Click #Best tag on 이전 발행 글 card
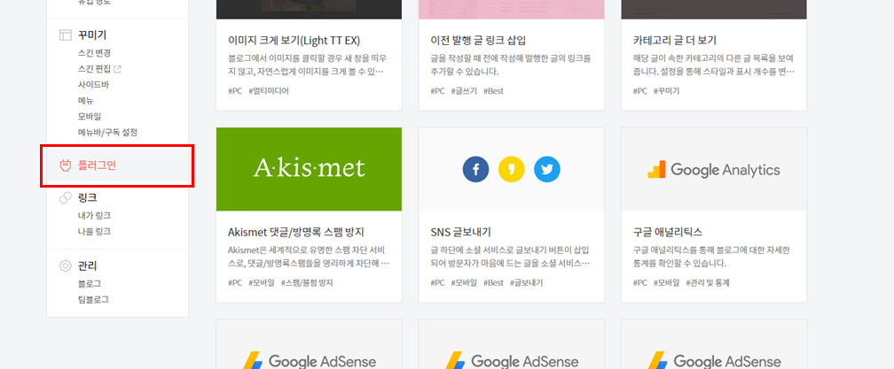The image size is (894, 369). point(493,91)
